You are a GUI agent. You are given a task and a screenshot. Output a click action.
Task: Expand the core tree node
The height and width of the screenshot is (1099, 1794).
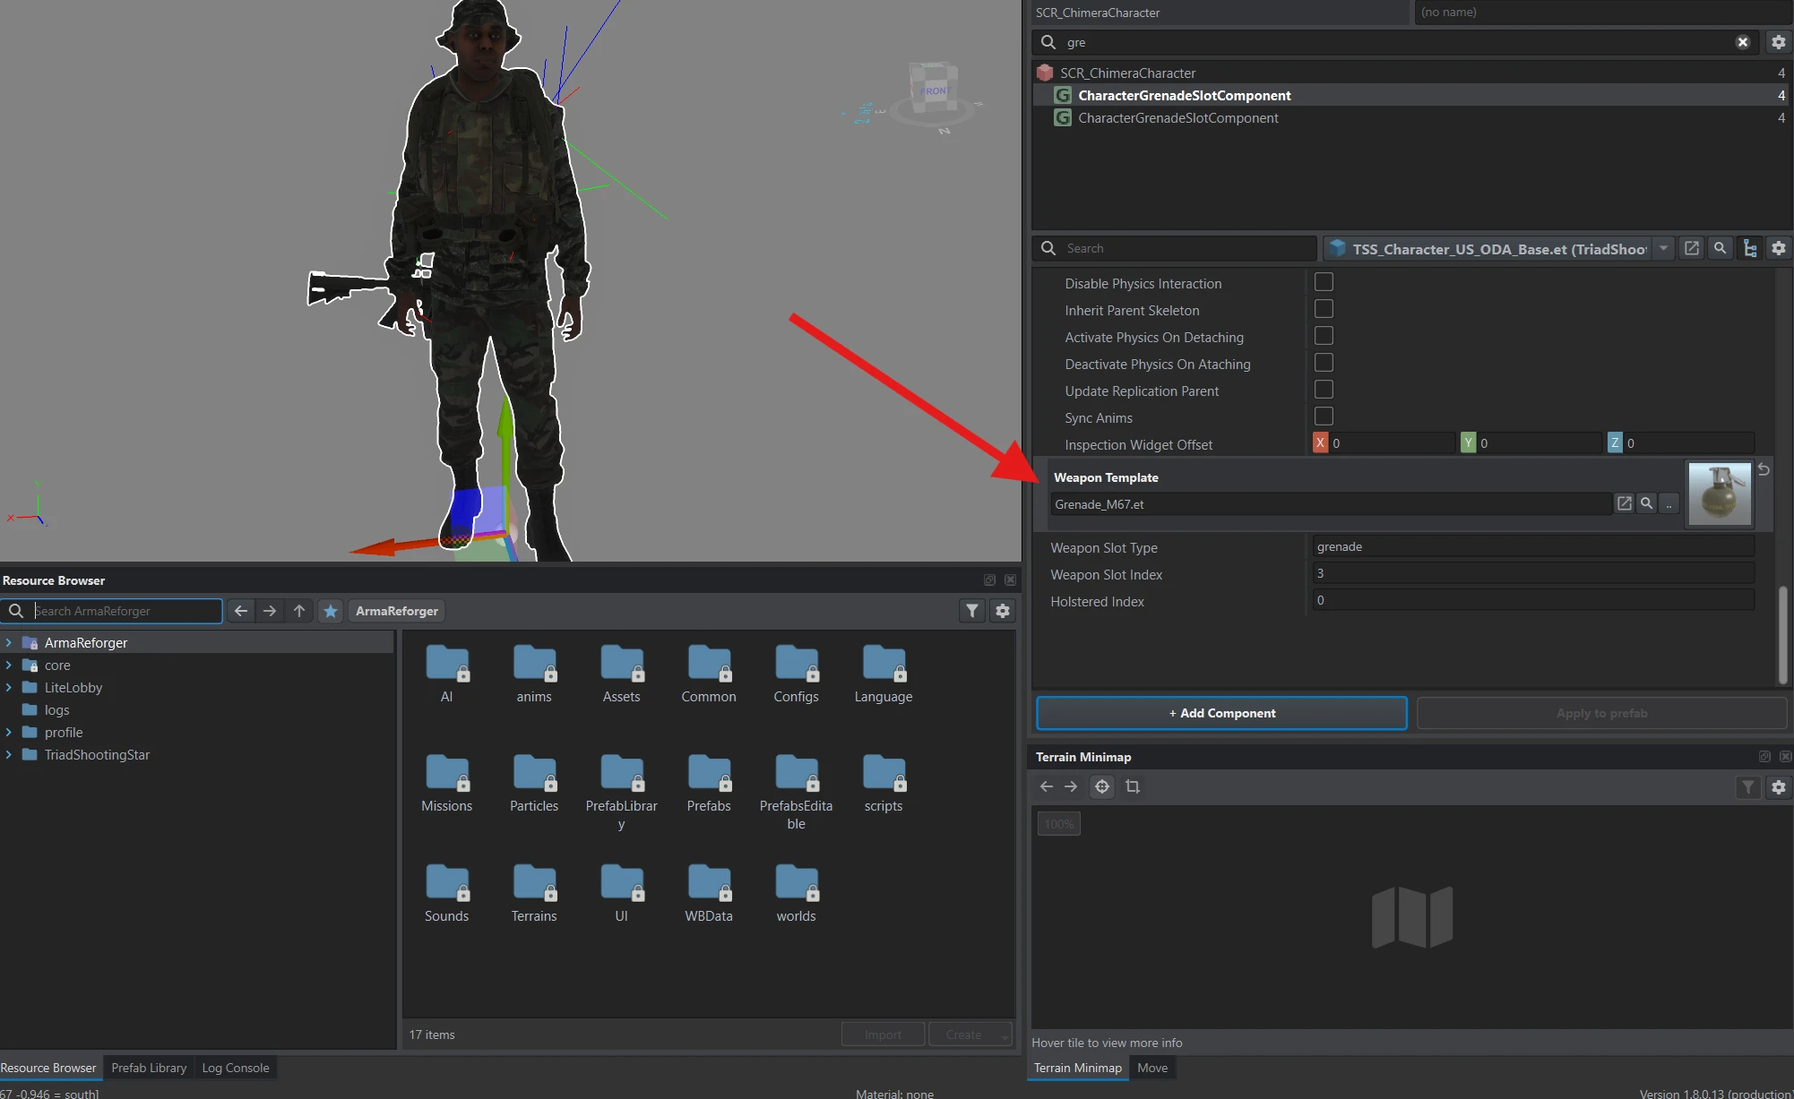pos(9,665)
